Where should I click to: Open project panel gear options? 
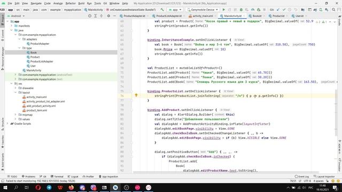tap(108, 16)
